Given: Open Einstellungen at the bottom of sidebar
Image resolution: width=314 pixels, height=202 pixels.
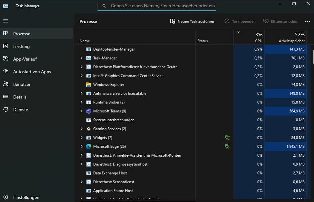Looking at the screenshot, I should [37, 197].
